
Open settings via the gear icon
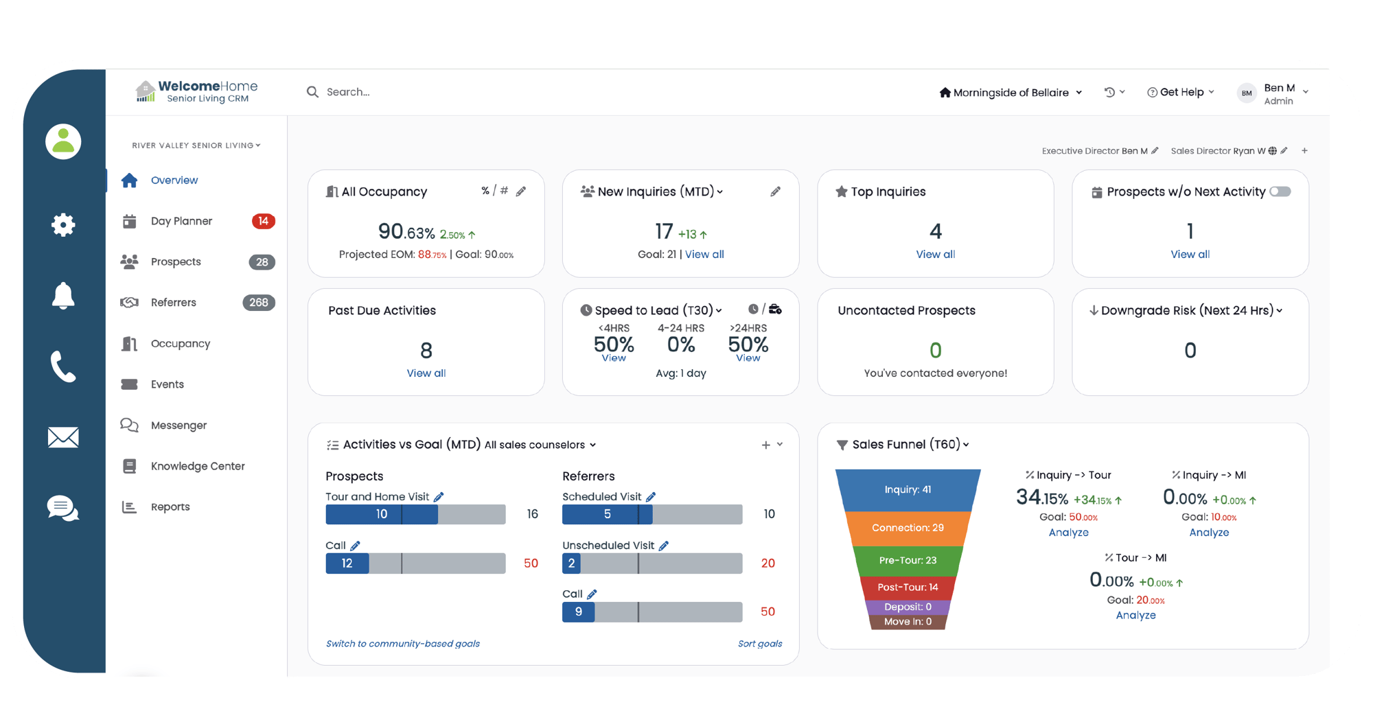[x=63, y=224]
